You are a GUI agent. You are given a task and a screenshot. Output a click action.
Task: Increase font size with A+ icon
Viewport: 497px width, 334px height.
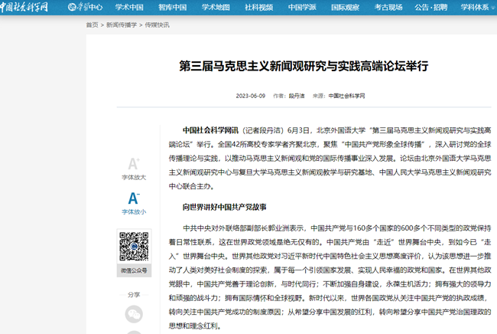(x=134, y=164)
